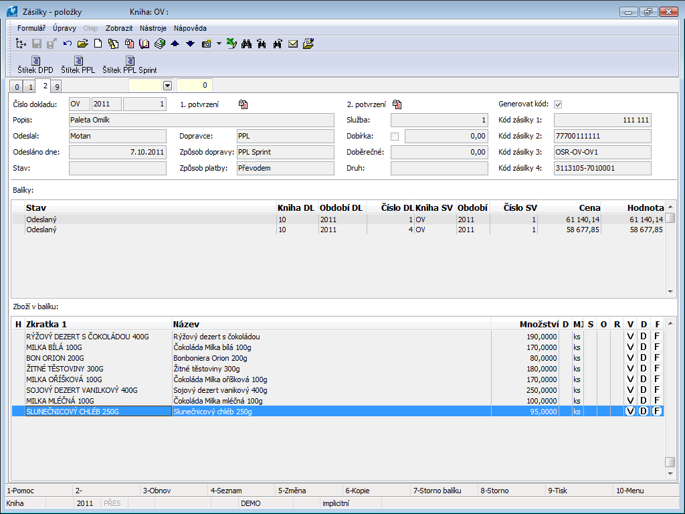Screen dimensions: 685x514
Task: Click the blank new document icon
Action: 98,44
